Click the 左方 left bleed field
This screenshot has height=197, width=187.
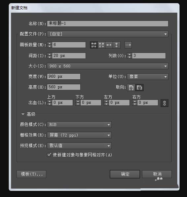[x=119, y=103]
